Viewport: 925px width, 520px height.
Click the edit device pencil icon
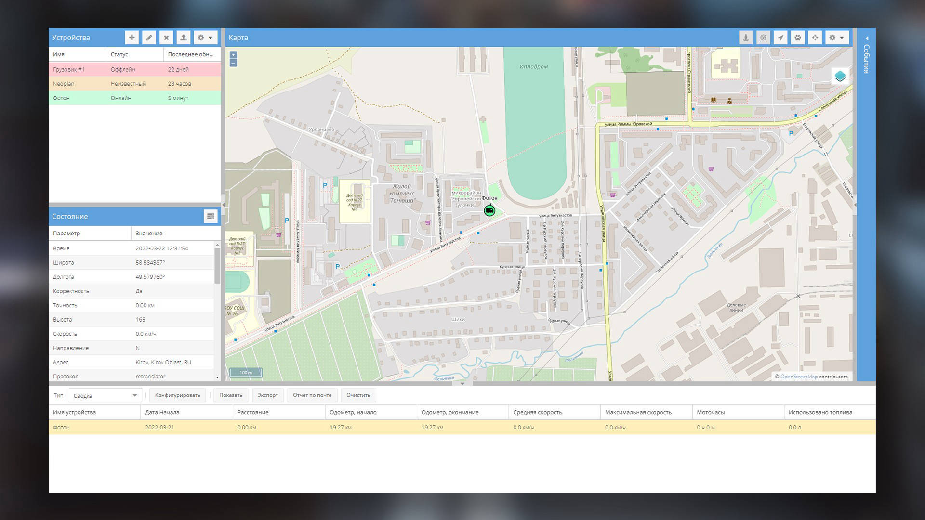click(x=149, y=38)
